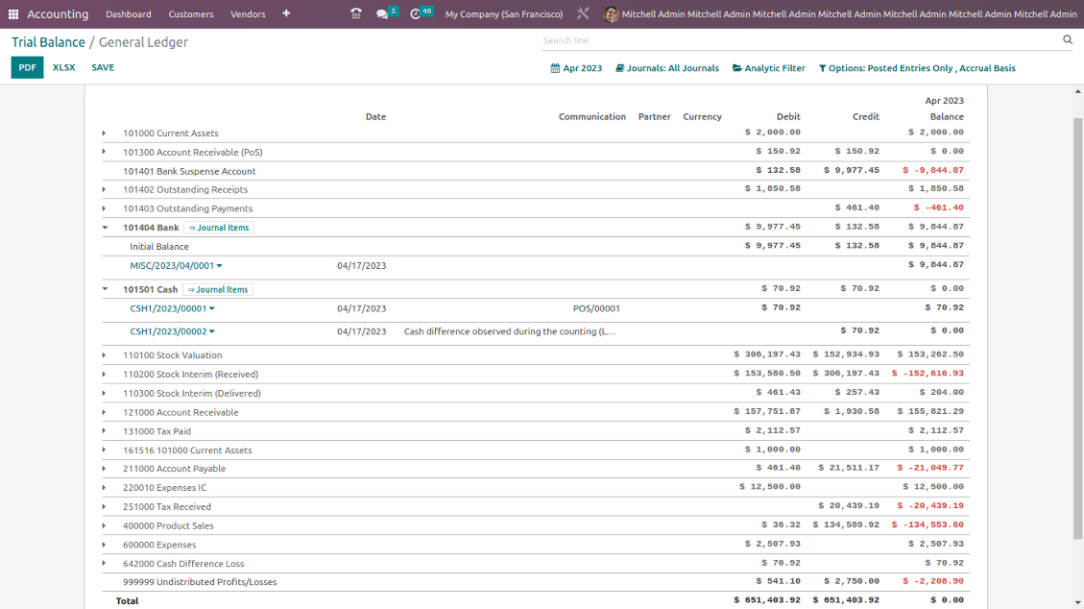Open Journal Items for 101501 Cash
The height and width of the screenshot is (609, 1084).
[218, 290]
